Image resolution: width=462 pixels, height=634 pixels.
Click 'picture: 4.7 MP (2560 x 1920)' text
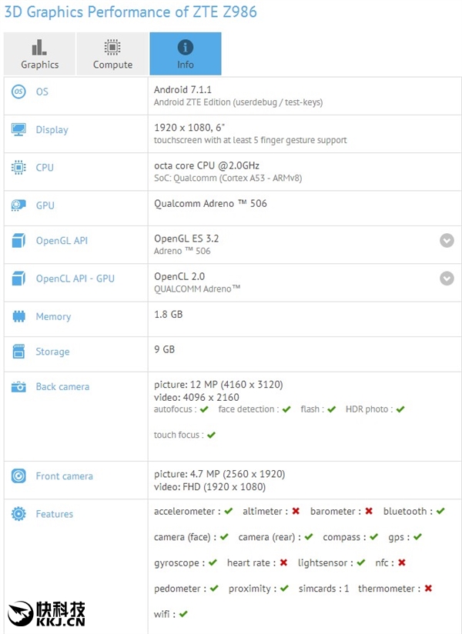(x=219, y=474)
